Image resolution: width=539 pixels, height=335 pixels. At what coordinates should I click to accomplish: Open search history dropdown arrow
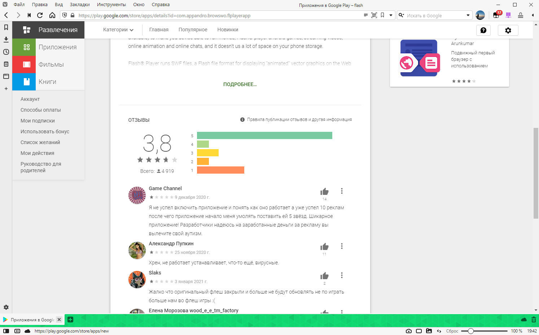pyautogui.click(x=468, y=15)
